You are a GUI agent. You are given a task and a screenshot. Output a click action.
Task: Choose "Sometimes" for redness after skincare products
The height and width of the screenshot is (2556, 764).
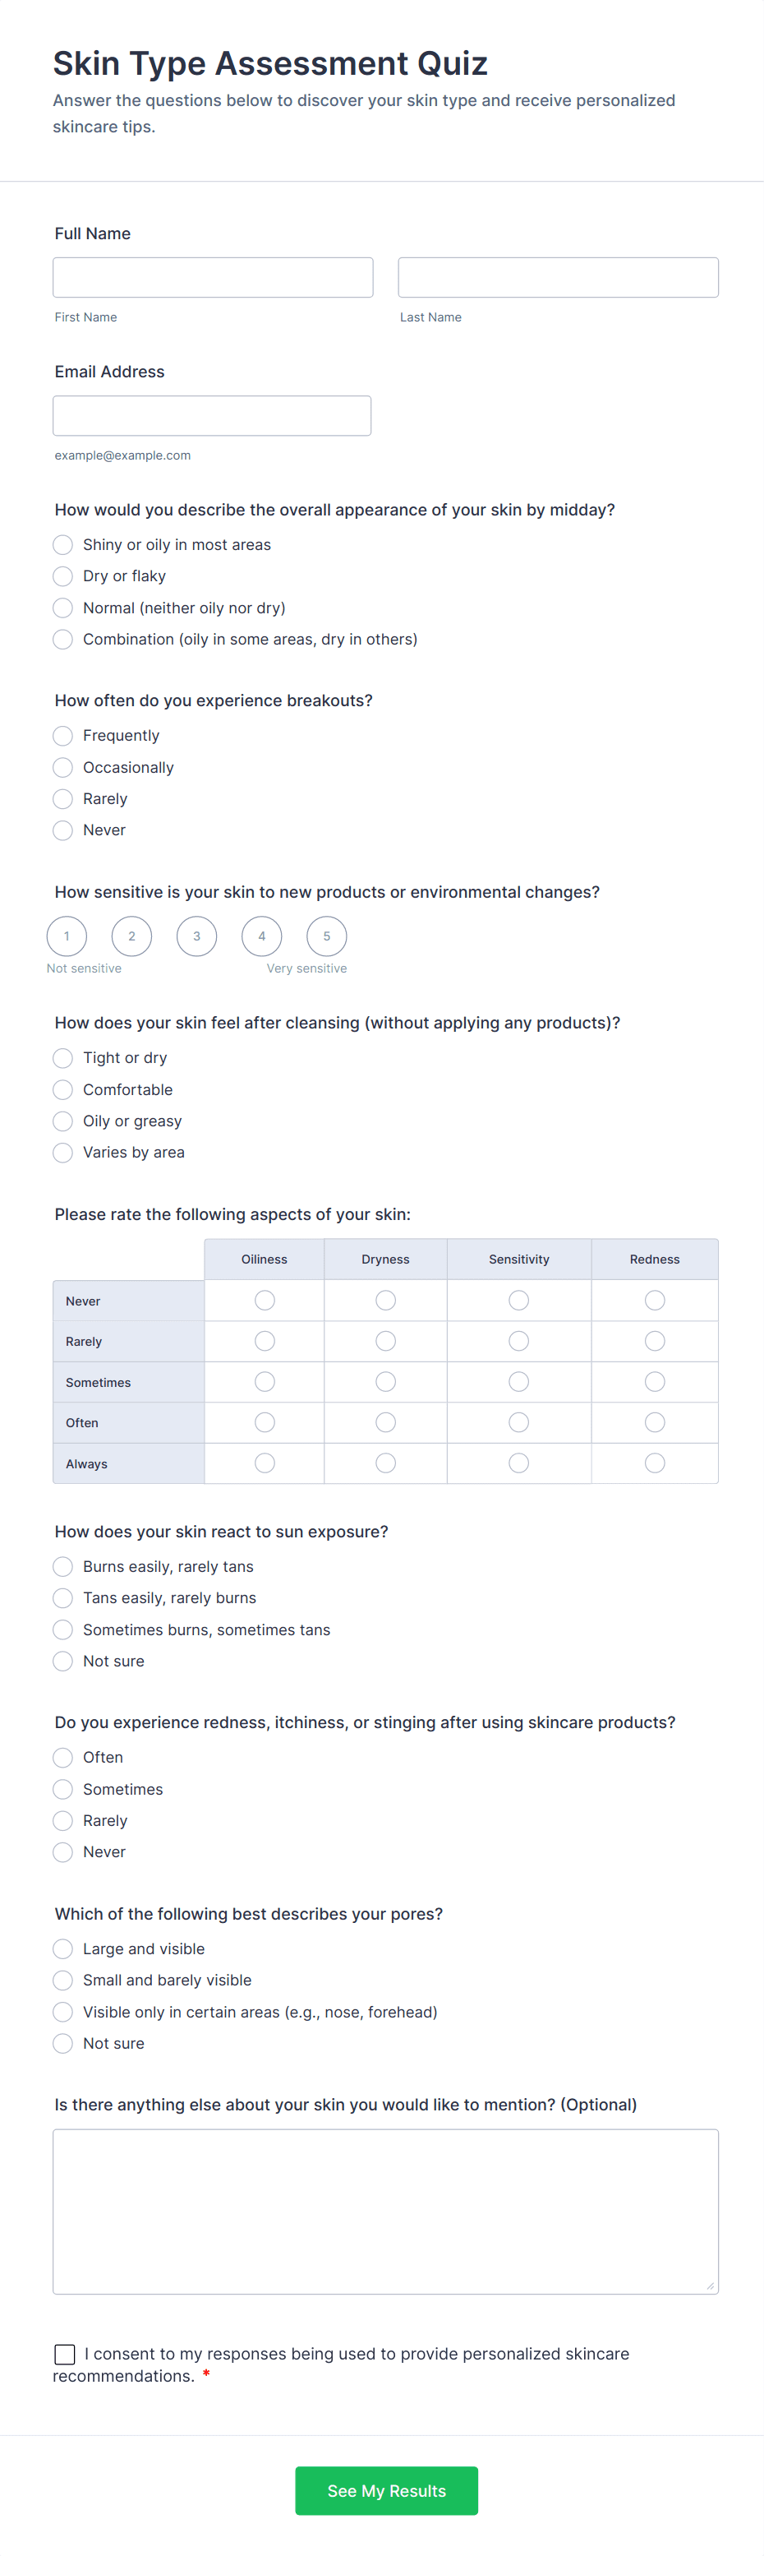click(x=62, y=1789)
